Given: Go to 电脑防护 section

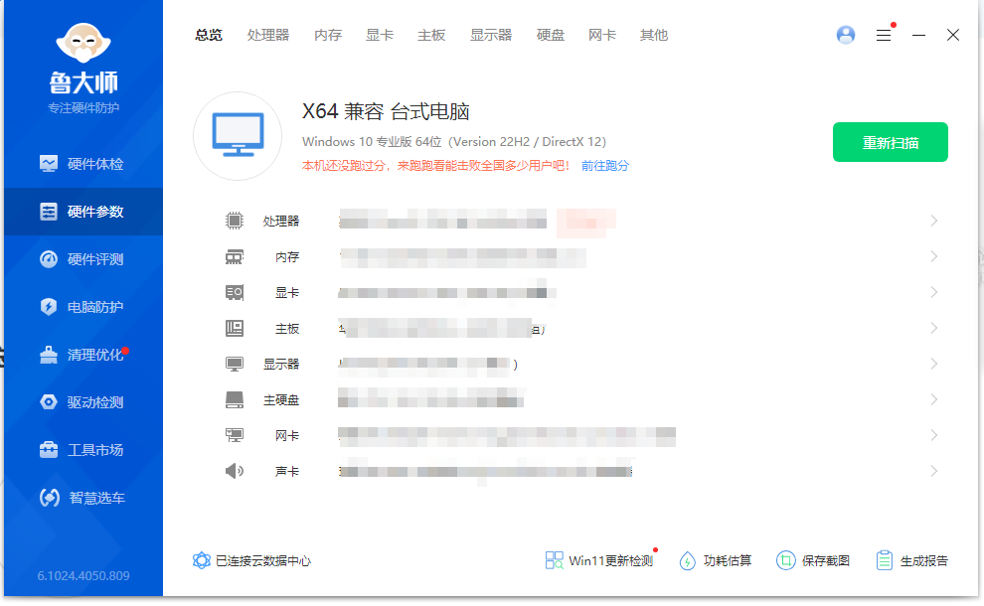Looking at the screenshot, I should click(x=83, y=307).
